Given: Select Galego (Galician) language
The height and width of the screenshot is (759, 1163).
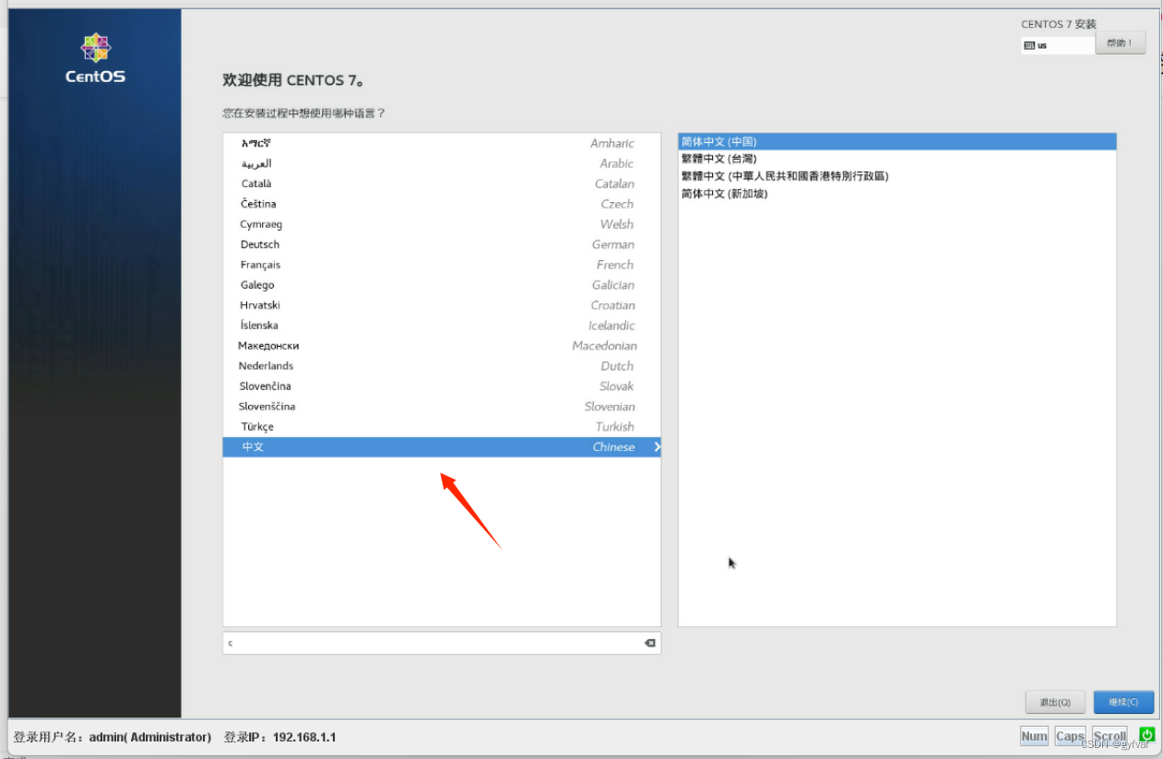Looking at the screenshot, I should 442,285.
